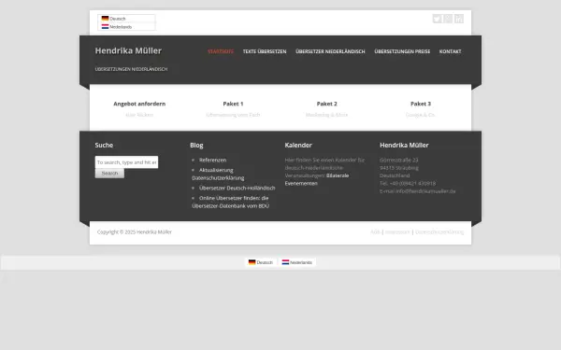This screenshot has height=350, width=561.
Task: Select Nederlands in the bottom language bar
Action: (301, 262)
